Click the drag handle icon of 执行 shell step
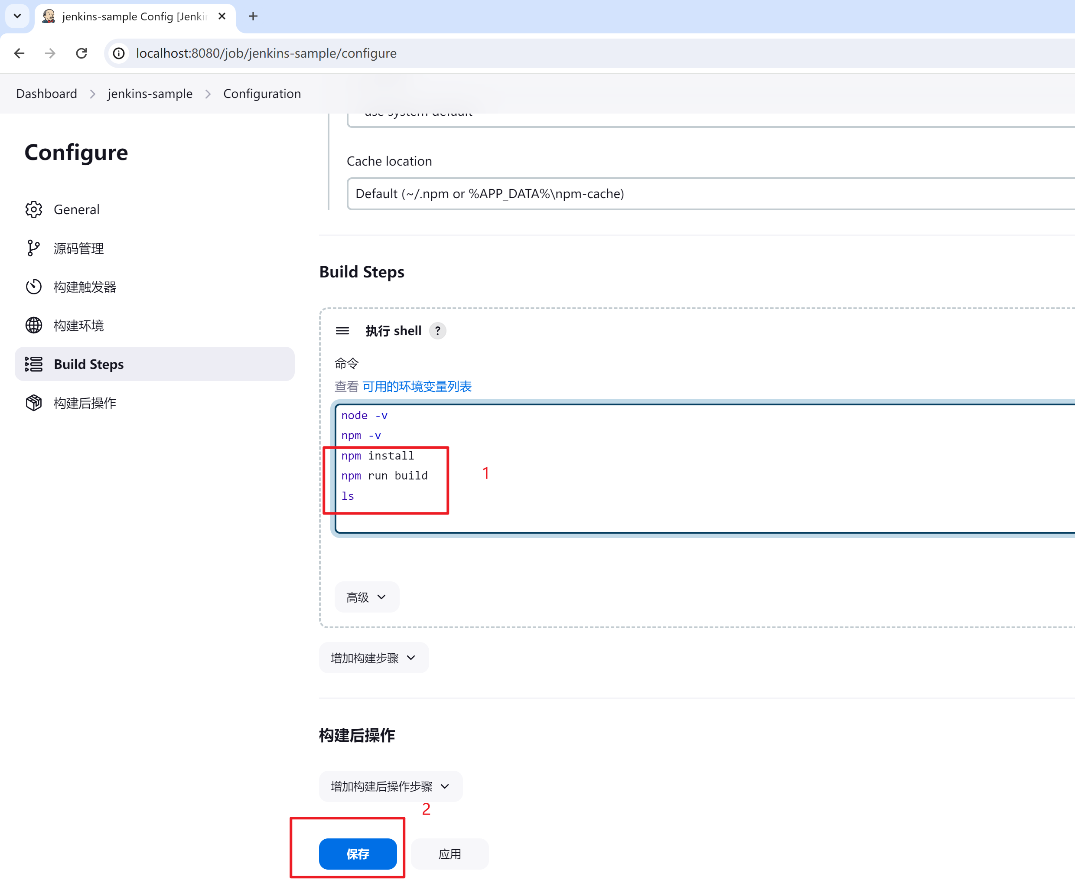 pyautogui.click(x=342, y=331)
